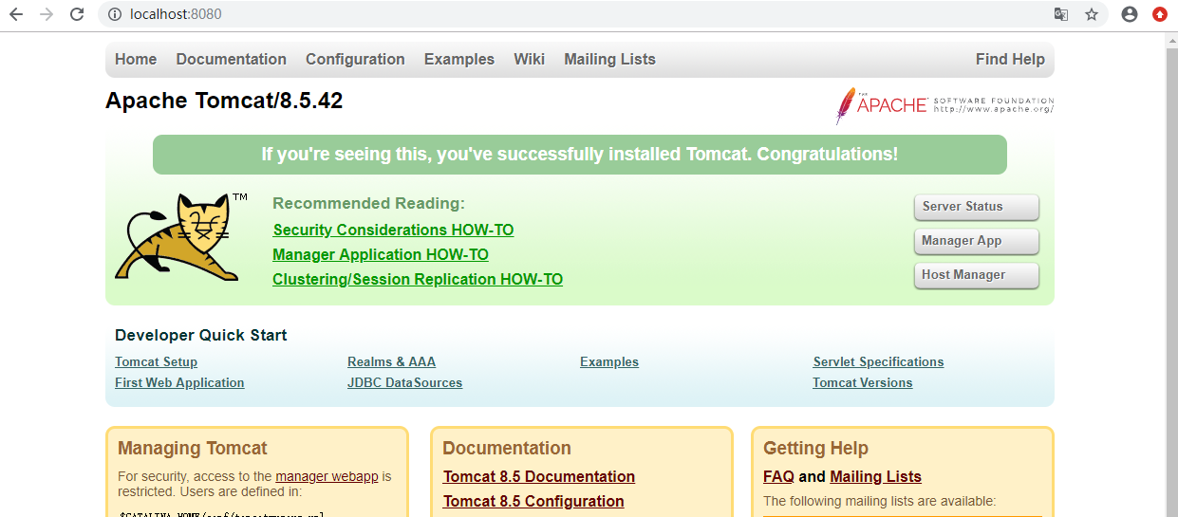Click the Apache Tomcat/8.5.42 heading
This screenshot has width=1178, height=517.
pos(224,101)
